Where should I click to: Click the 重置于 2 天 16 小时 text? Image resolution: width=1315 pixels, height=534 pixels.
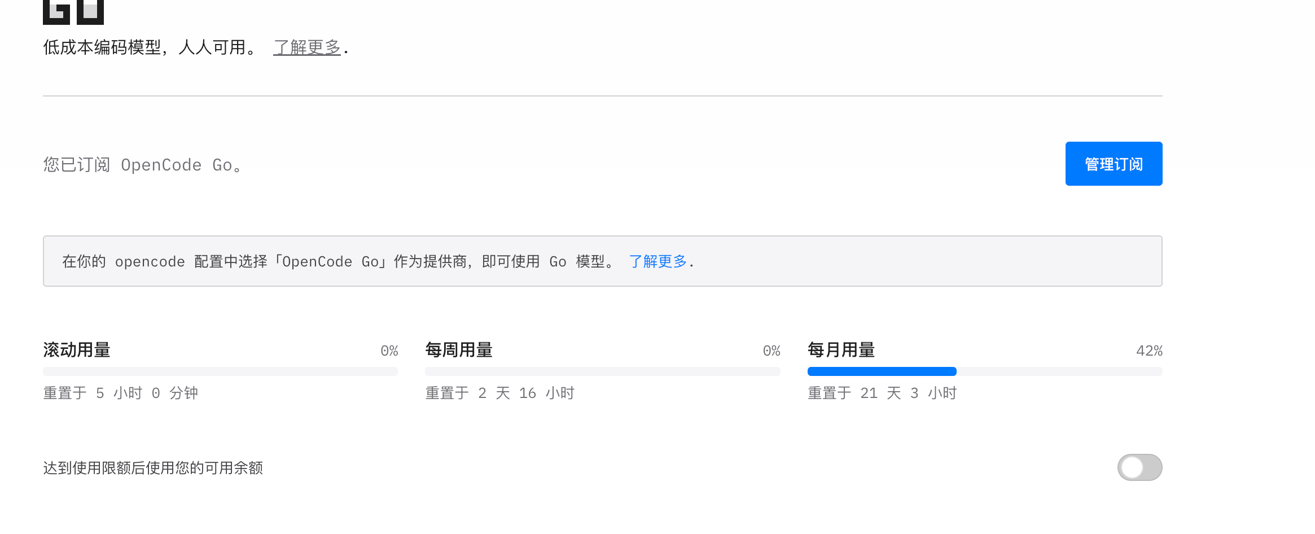pyautogui.click(x=499, y=393)
